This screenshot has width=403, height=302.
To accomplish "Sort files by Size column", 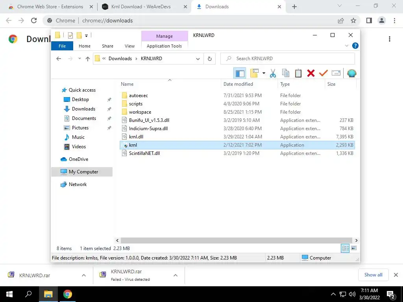I will (x=340, y=84).
